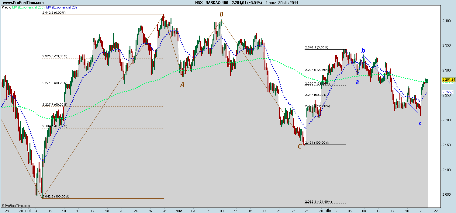Select Fibonacci label '2.151 (100,00%)'
456x213 pixels.
pos(317,142)
